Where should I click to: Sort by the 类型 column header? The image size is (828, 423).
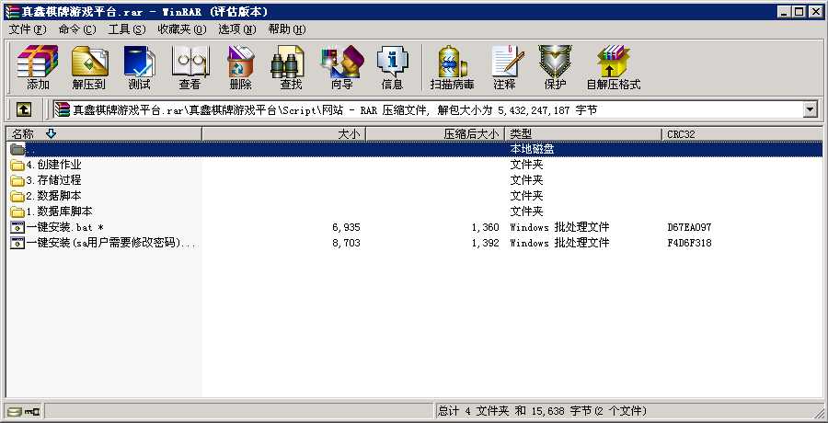pos(583,134)
